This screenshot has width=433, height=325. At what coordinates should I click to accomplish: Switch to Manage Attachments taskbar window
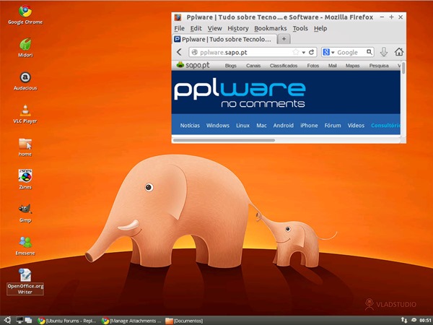(x=131, y=321)
